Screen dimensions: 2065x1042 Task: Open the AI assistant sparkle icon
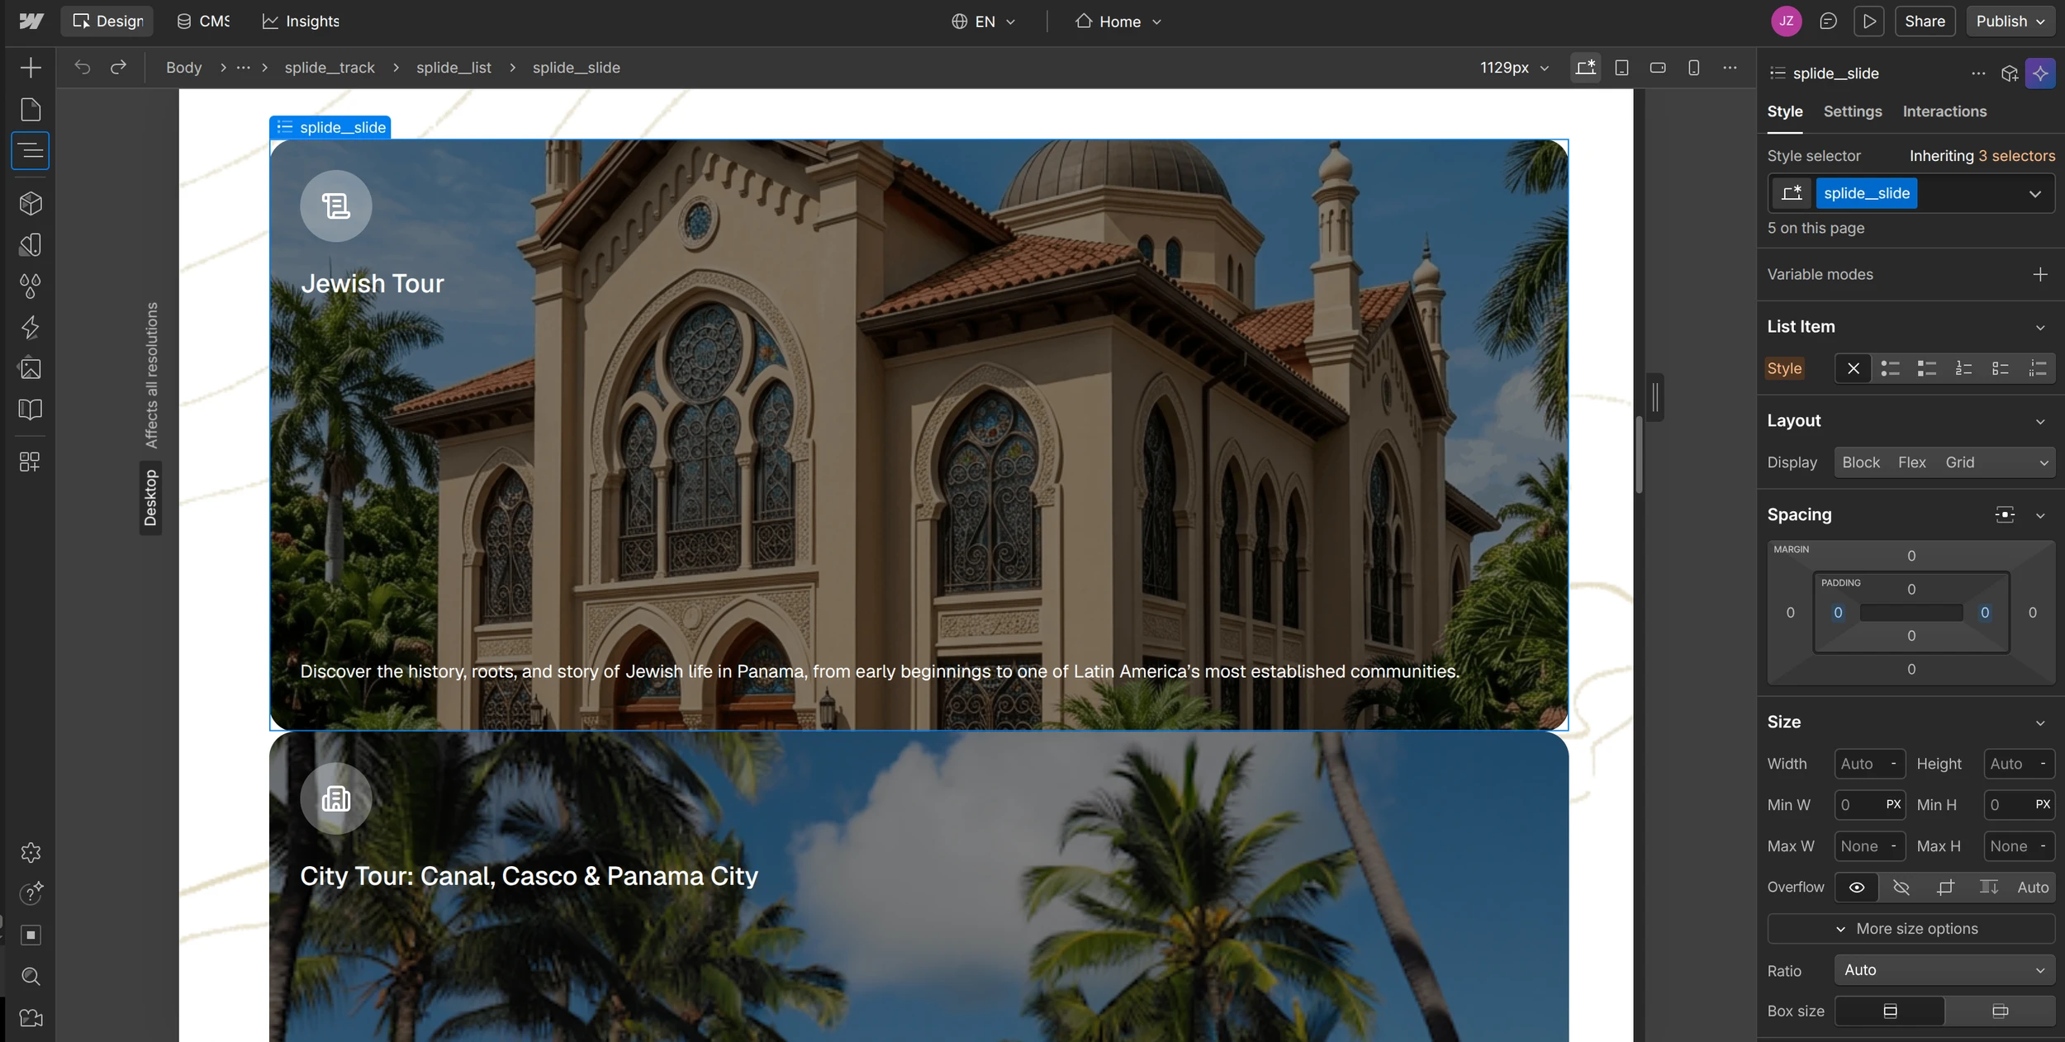pyautogui.click(x=2040, y=73)
